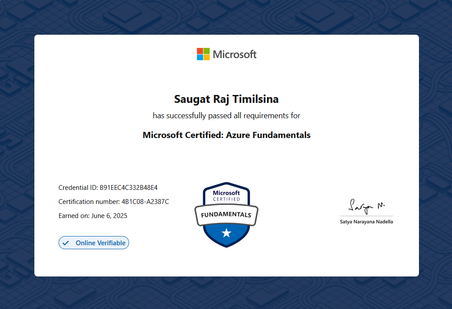The height and width of the screenshot is (309, 452).
Task: Click the Earned on June 6, 2025 text
Action: 93,215
